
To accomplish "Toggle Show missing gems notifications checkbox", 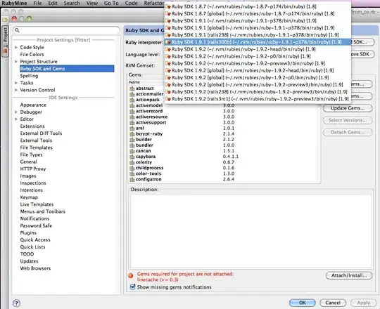I will [x=132, y=287].
